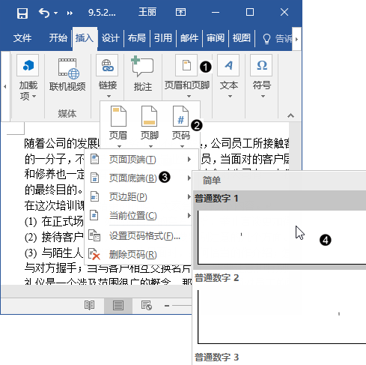The height and width of the screenshot is (365, 366).
Task: Click the zoom out minus button
Action: pos(167,306)
